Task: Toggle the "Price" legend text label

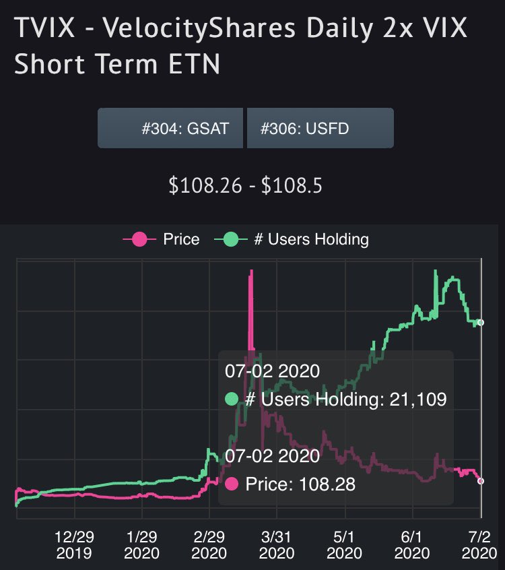Action: click(181, 239)
